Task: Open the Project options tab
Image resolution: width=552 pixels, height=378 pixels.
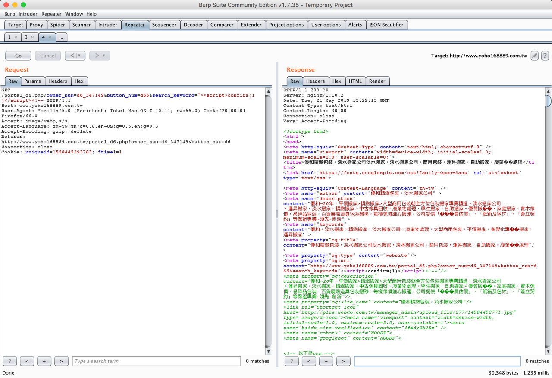Action: tap(286, 25)
